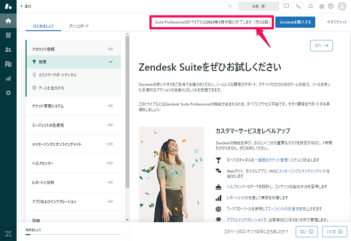Expand メッセージングとオンラインチャット section
The width and height of the screenshot is (351, 241).
(73, 144)
